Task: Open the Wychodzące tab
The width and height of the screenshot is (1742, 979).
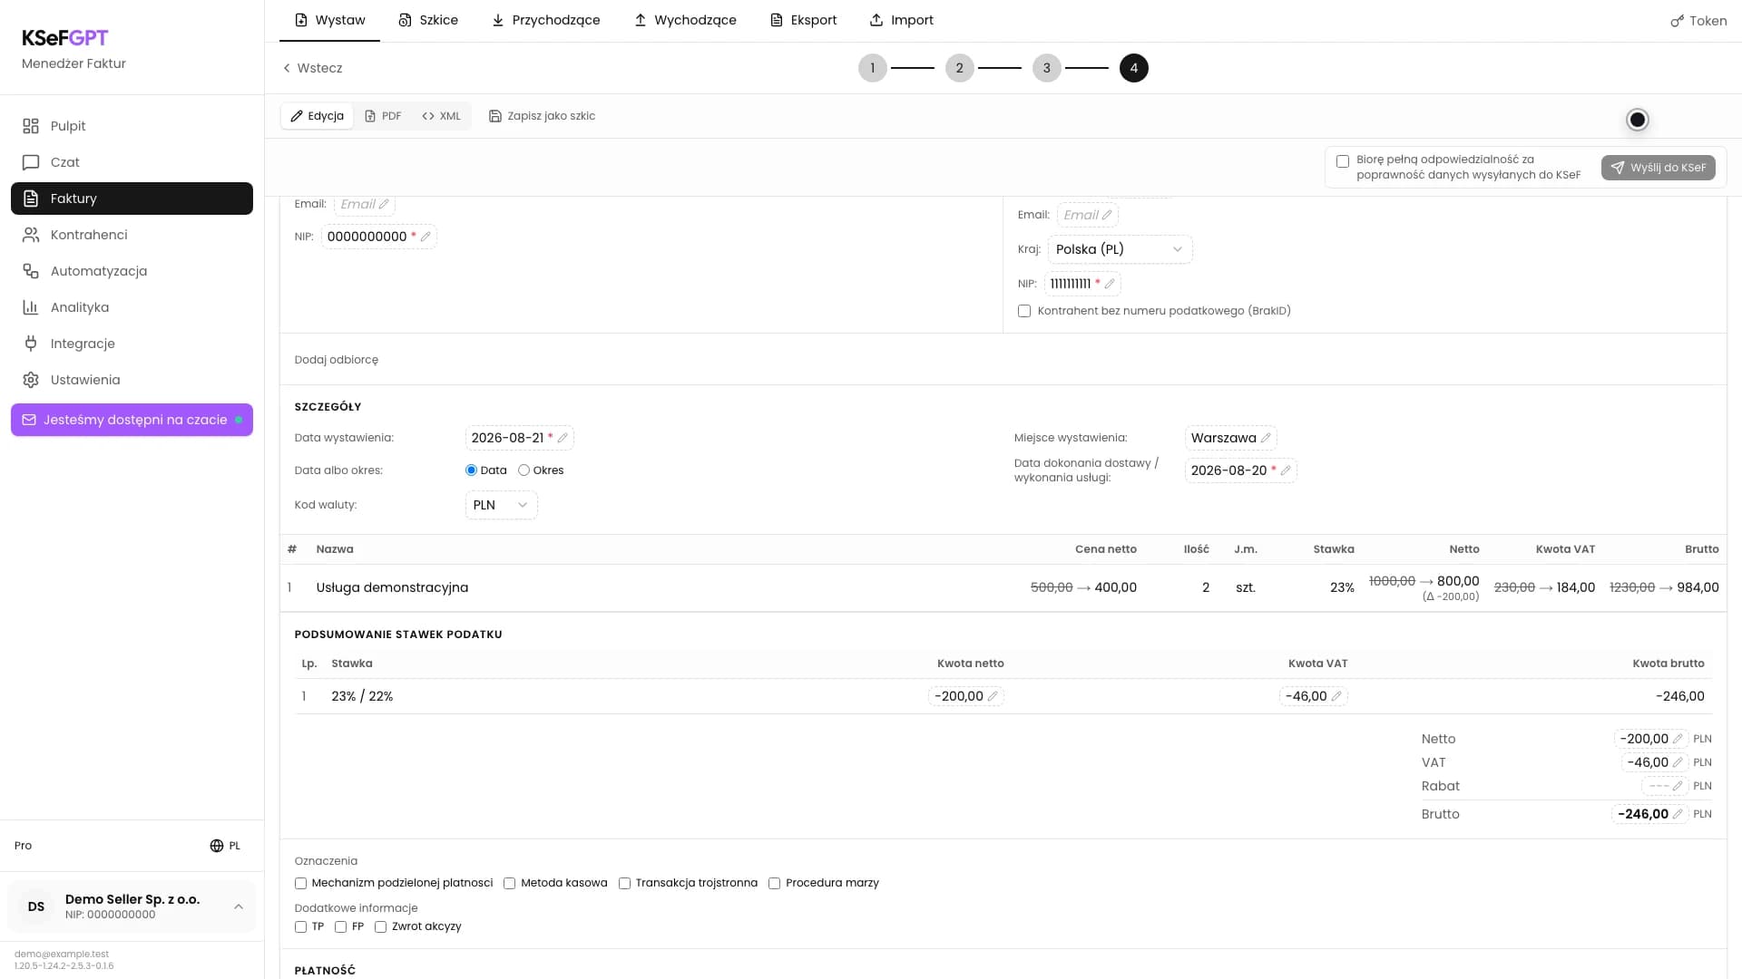Action: coord(685,20)
